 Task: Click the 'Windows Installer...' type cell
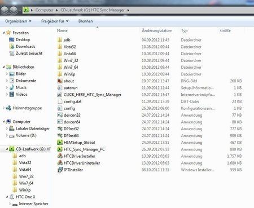(198, 170)
